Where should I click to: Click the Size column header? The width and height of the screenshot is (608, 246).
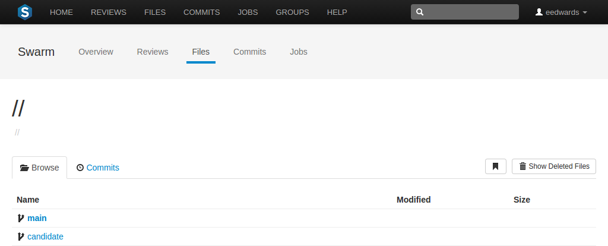pos(522,200)
